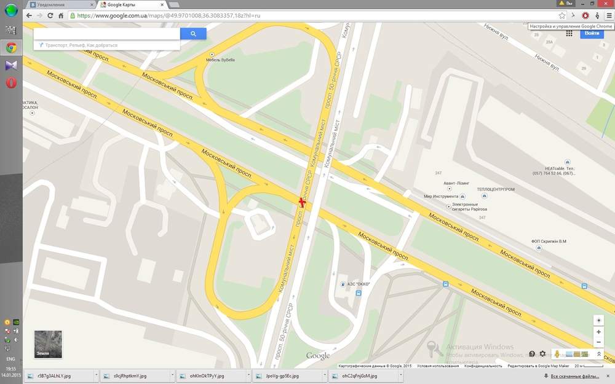Open Все скачанные файлы downloads link
The image size is (615, 384).
(574, 376)
